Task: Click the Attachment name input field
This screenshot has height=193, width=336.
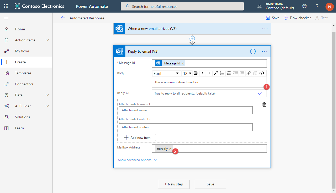Action: click(186, 110)
